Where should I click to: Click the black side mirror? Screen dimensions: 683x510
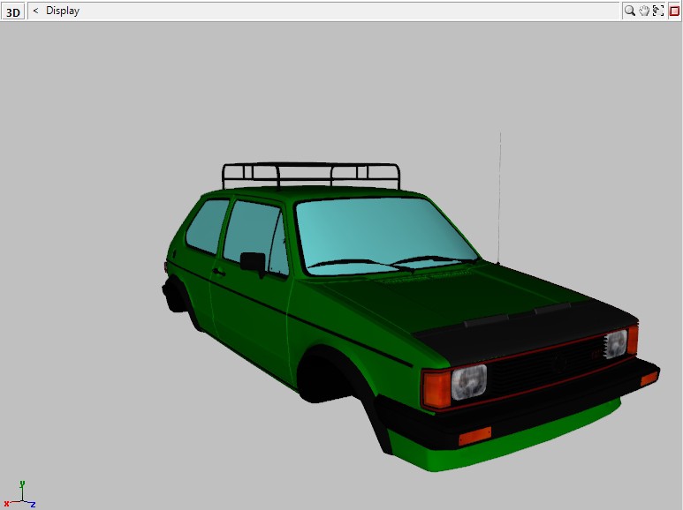coord(253,261)
